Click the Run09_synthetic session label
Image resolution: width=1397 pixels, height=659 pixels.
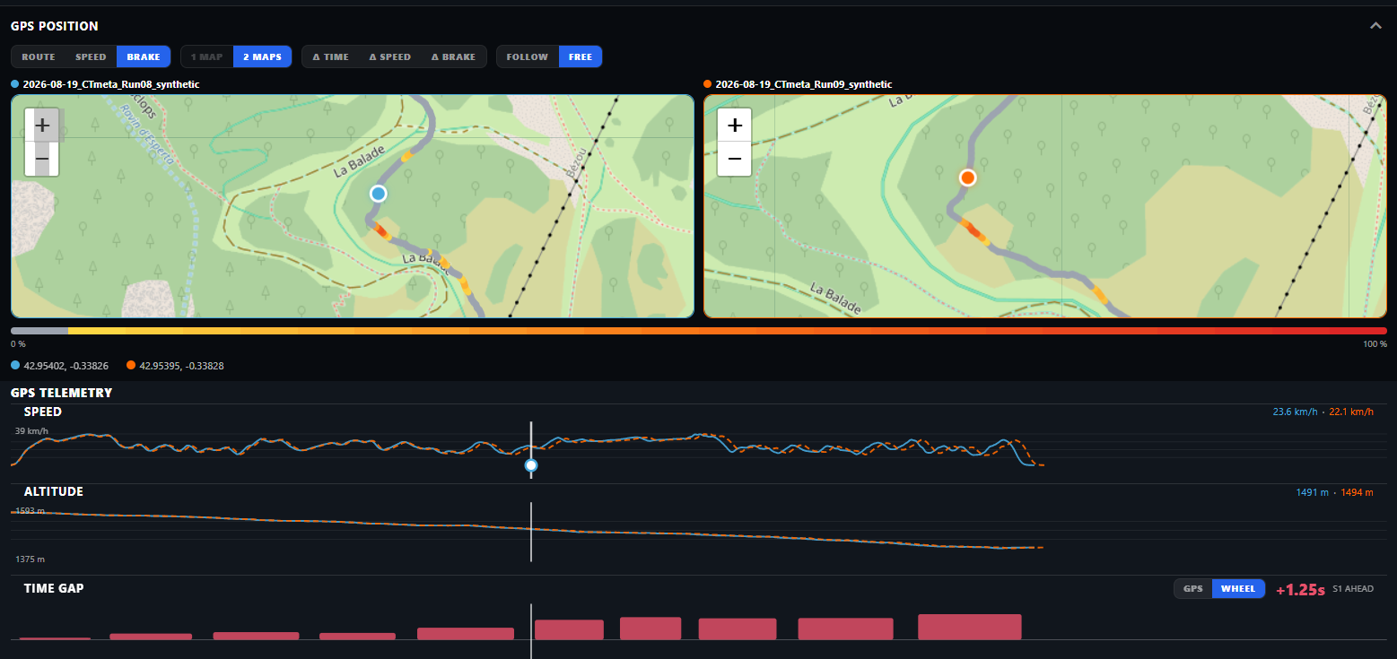804,84
